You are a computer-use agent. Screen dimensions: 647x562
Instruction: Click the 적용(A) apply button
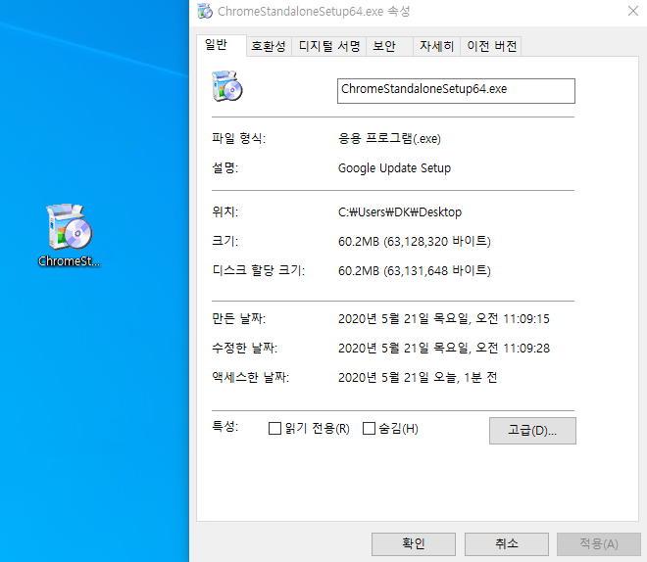pyautogui.click(x=599, y=543)
